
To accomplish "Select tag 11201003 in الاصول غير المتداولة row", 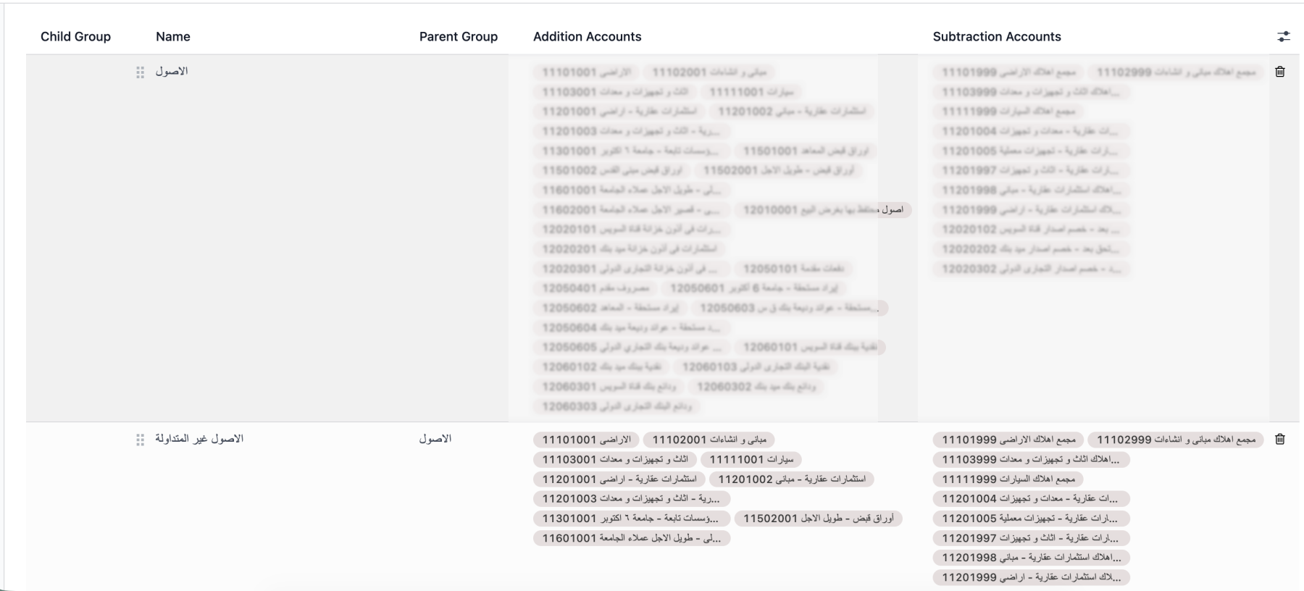I will pos(632,498).
